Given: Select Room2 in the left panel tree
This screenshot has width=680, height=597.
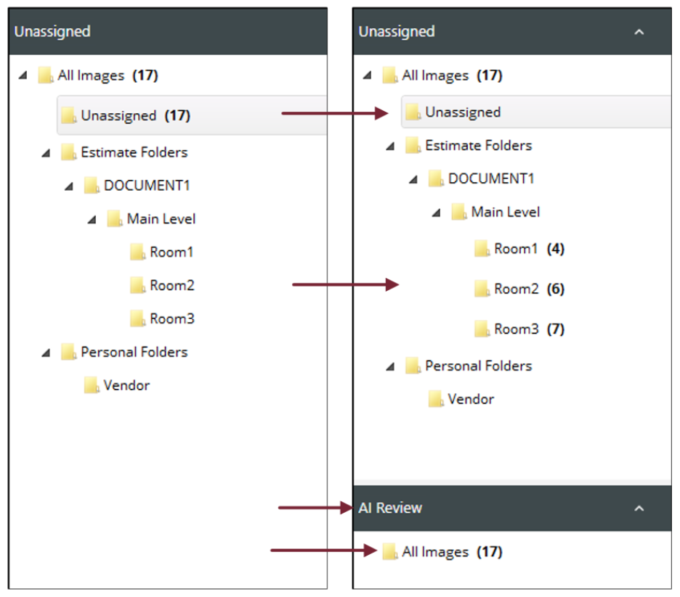Looking at the screenshot, I should pos(172,286).
